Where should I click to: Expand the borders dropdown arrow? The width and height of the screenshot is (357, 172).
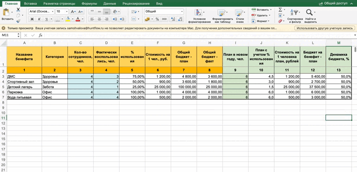pyautogui.click(x=63, y=19)
